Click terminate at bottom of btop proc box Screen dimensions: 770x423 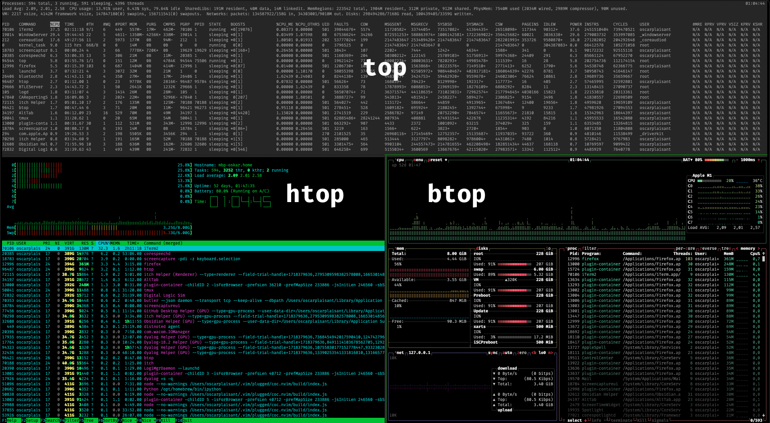pyautogui.click(x=621, y=420)
